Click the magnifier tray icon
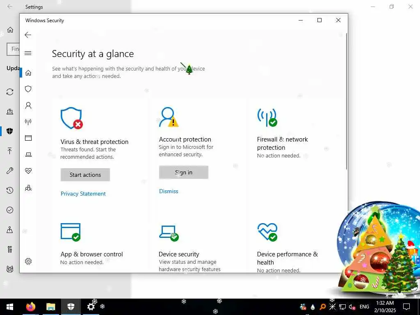 (322, 307)
